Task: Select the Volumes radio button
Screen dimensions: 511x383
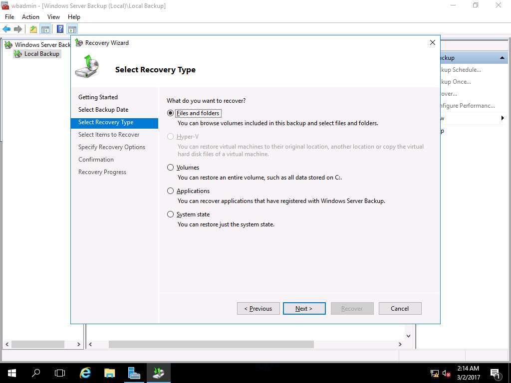Action: pyautogui.click(x=170, y=168)
